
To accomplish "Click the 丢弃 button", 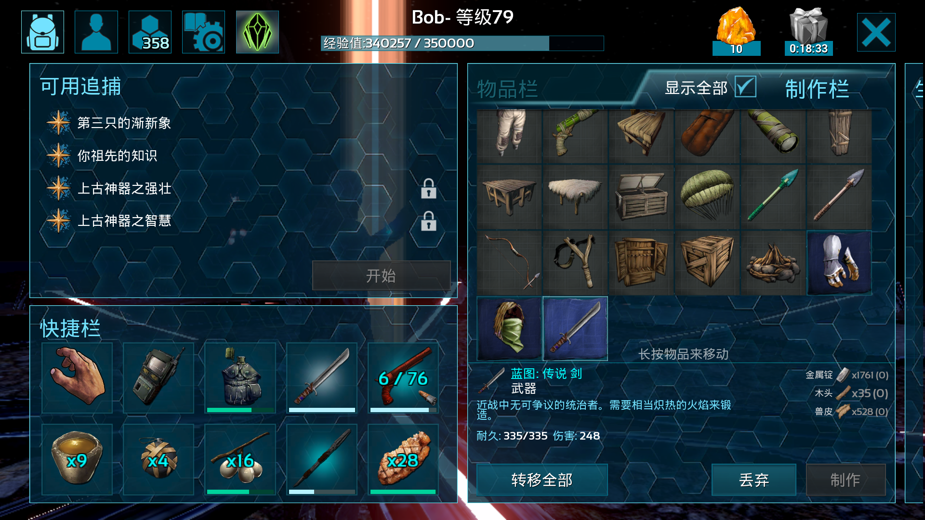I will pyautogui.click(x=753, y=480).
